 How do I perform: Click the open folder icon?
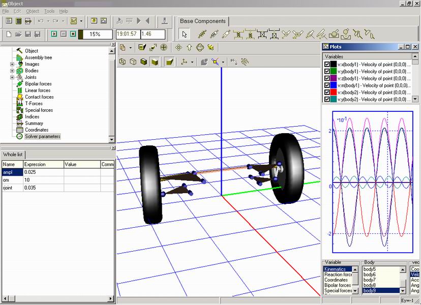[18, 34]
